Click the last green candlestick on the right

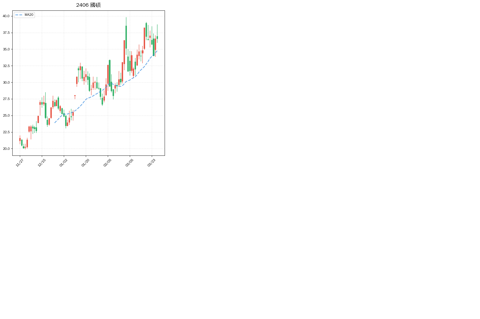coord(157,38)
